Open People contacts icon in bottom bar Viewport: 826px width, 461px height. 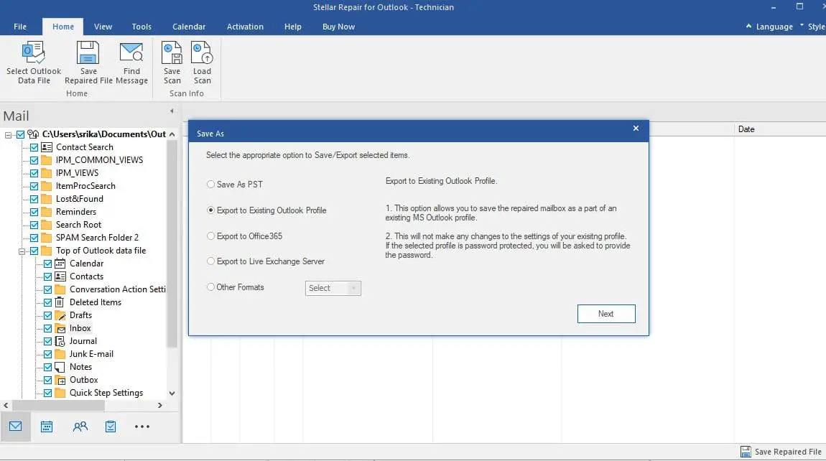pos(80,427)
